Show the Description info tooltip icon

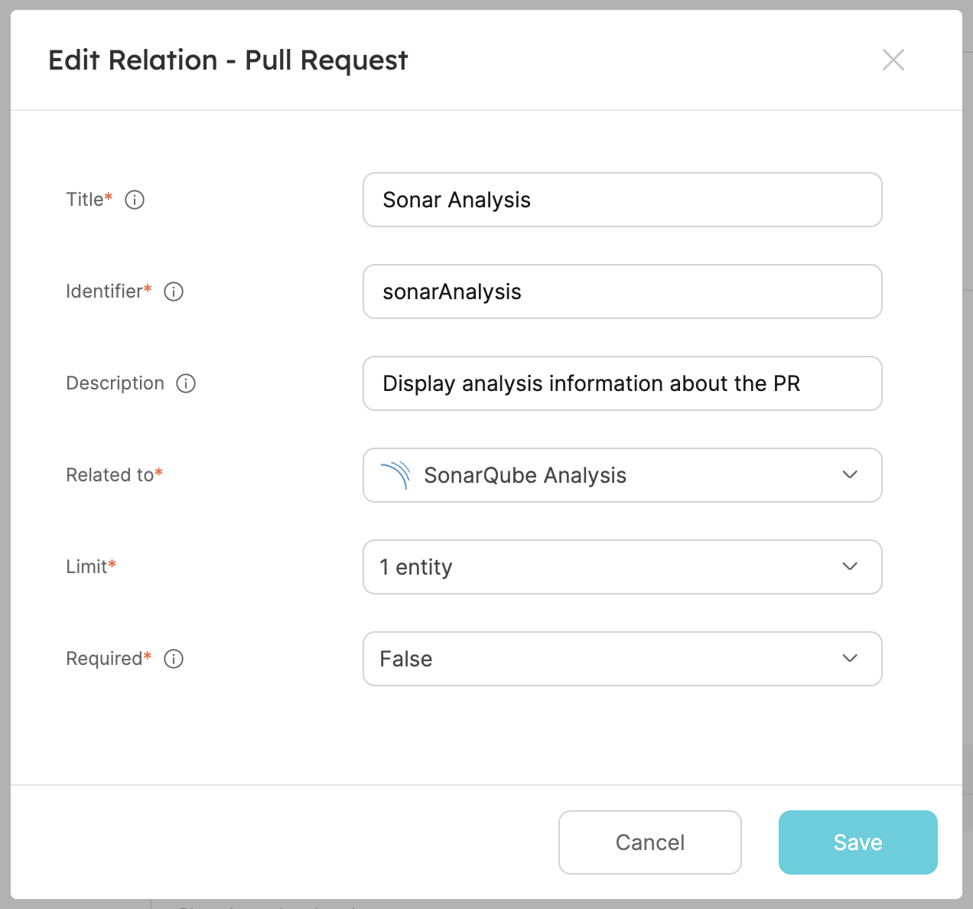tap(186, 383)
